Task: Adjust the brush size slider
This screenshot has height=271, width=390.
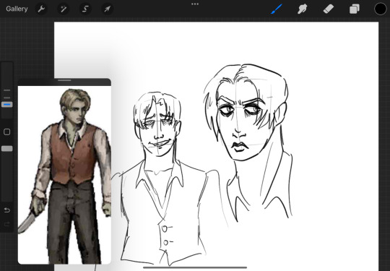Action: [7, 105]
